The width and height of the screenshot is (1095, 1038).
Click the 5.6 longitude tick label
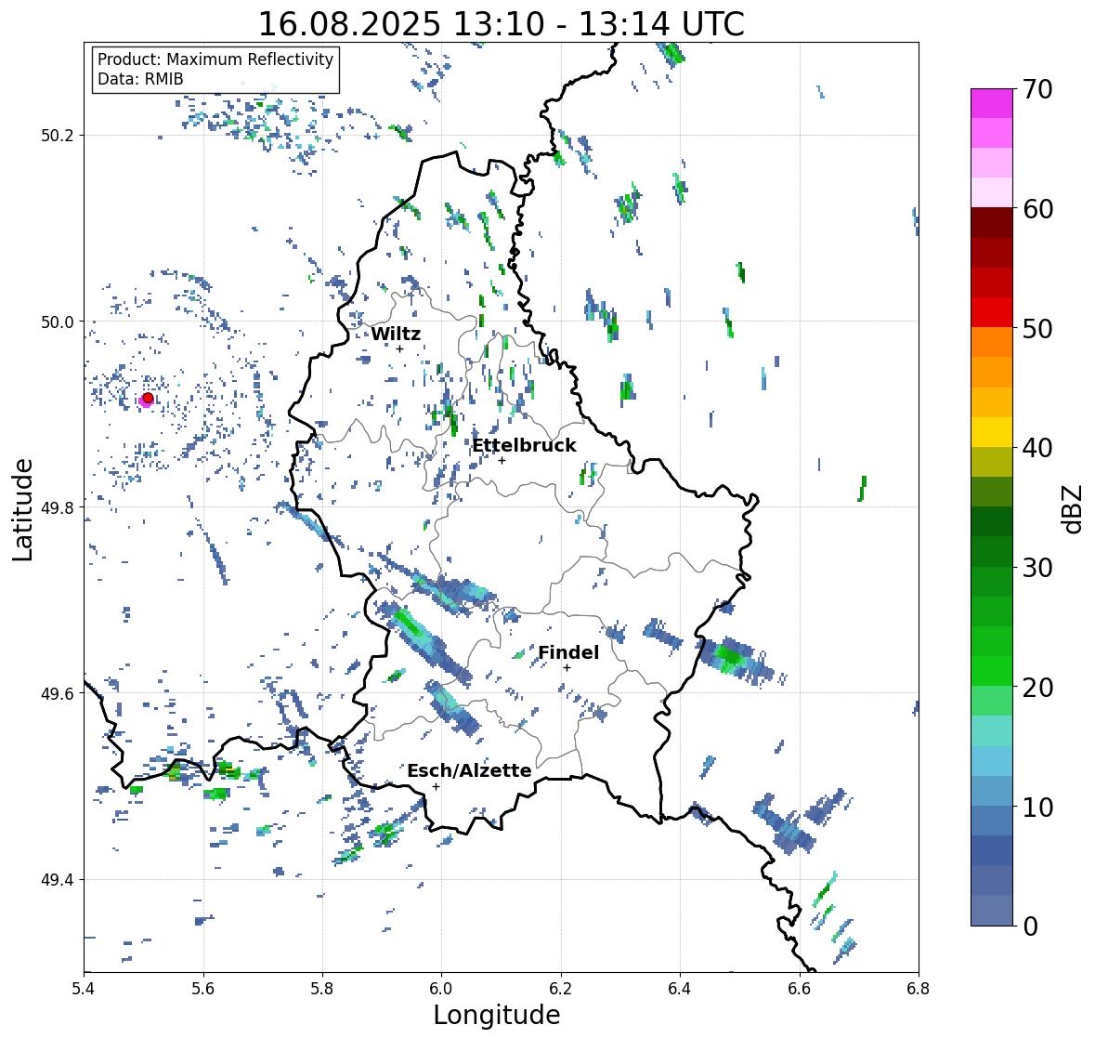click(x=203, y=989)
